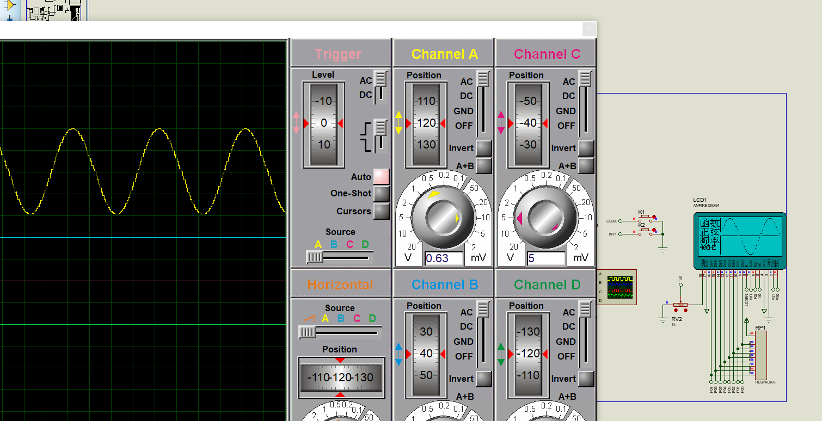Image resolution: width=822 pixels, height=421 pixels.
Task: Click the Channel A header label
Action: point(444,54)
